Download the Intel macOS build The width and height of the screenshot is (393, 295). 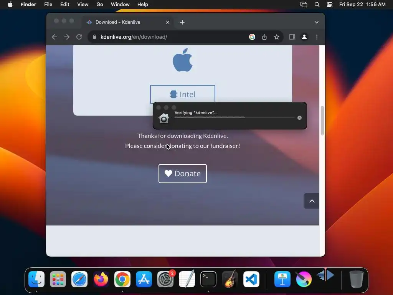tap(182, 94)
